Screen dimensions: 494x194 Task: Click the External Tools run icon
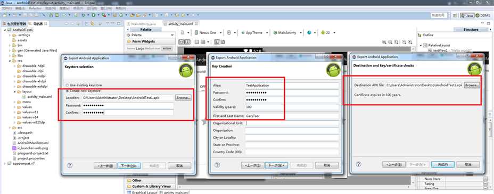tap(104, 15)
